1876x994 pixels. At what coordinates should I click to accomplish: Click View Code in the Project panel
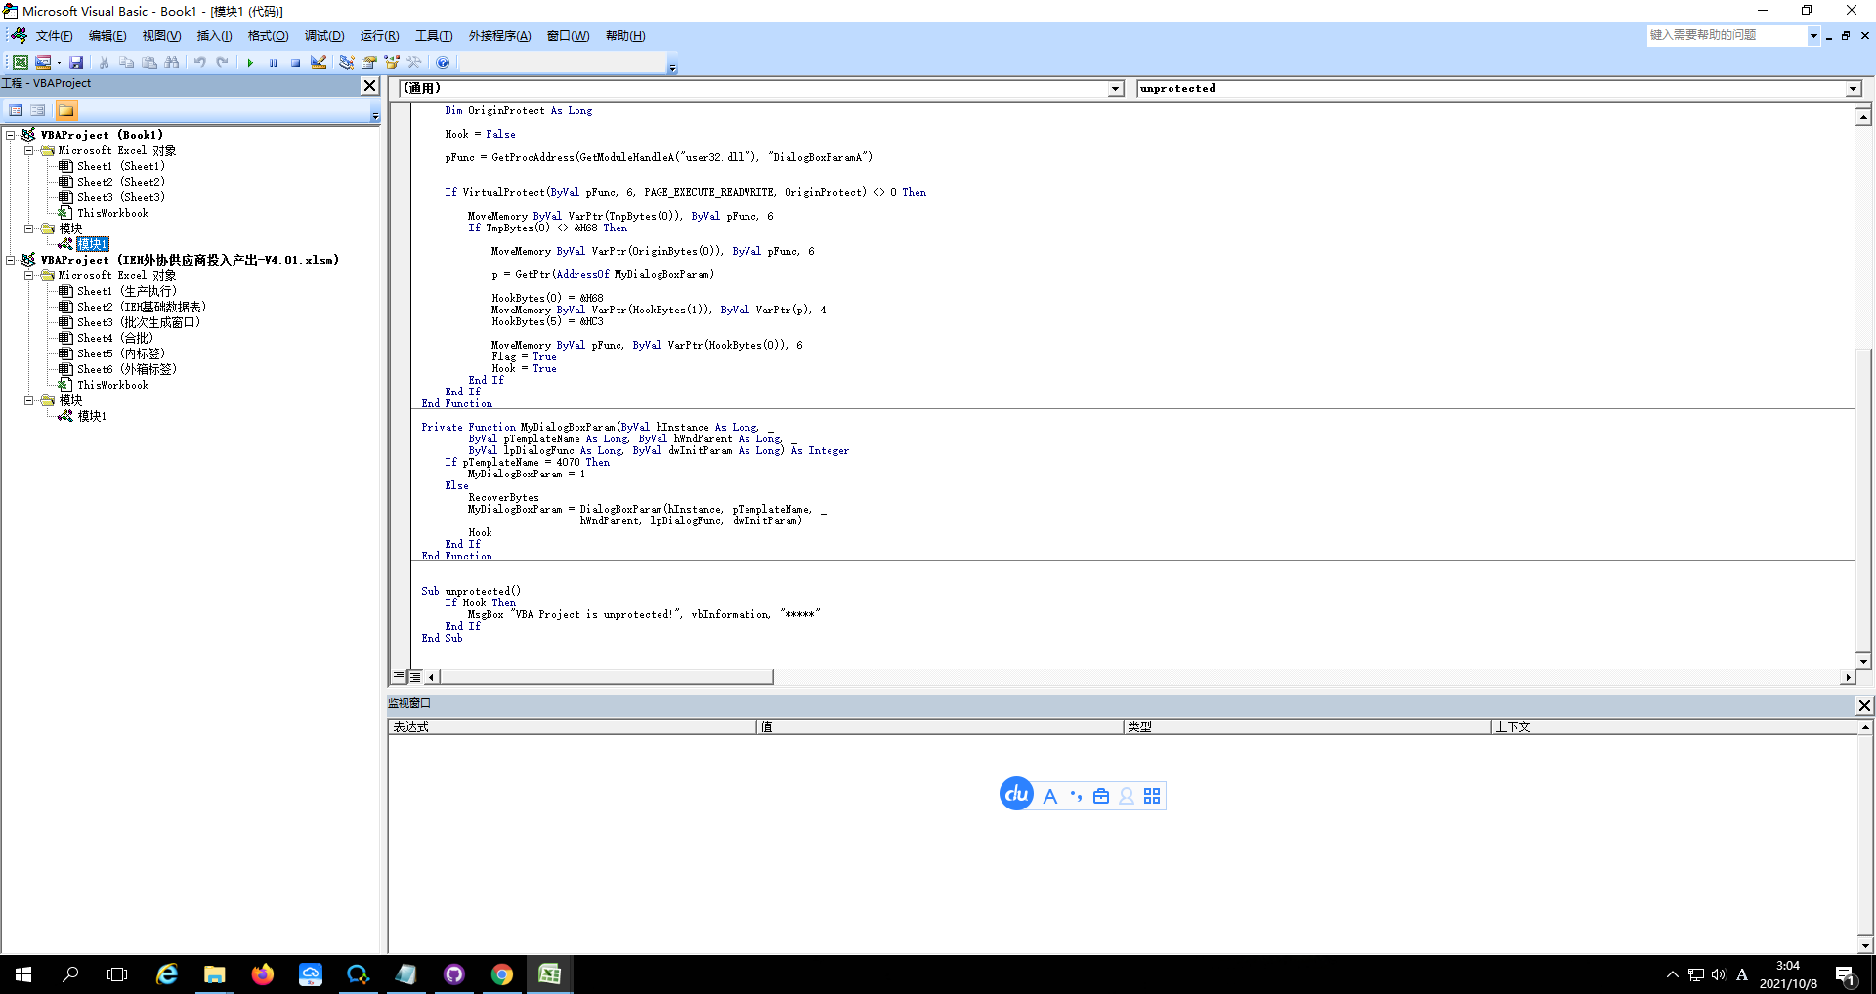[16, 110]
